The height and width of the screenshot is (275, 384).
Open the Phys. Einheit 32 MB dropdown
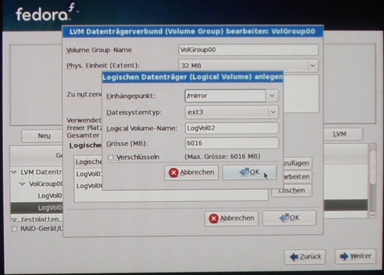pos(313,66)
